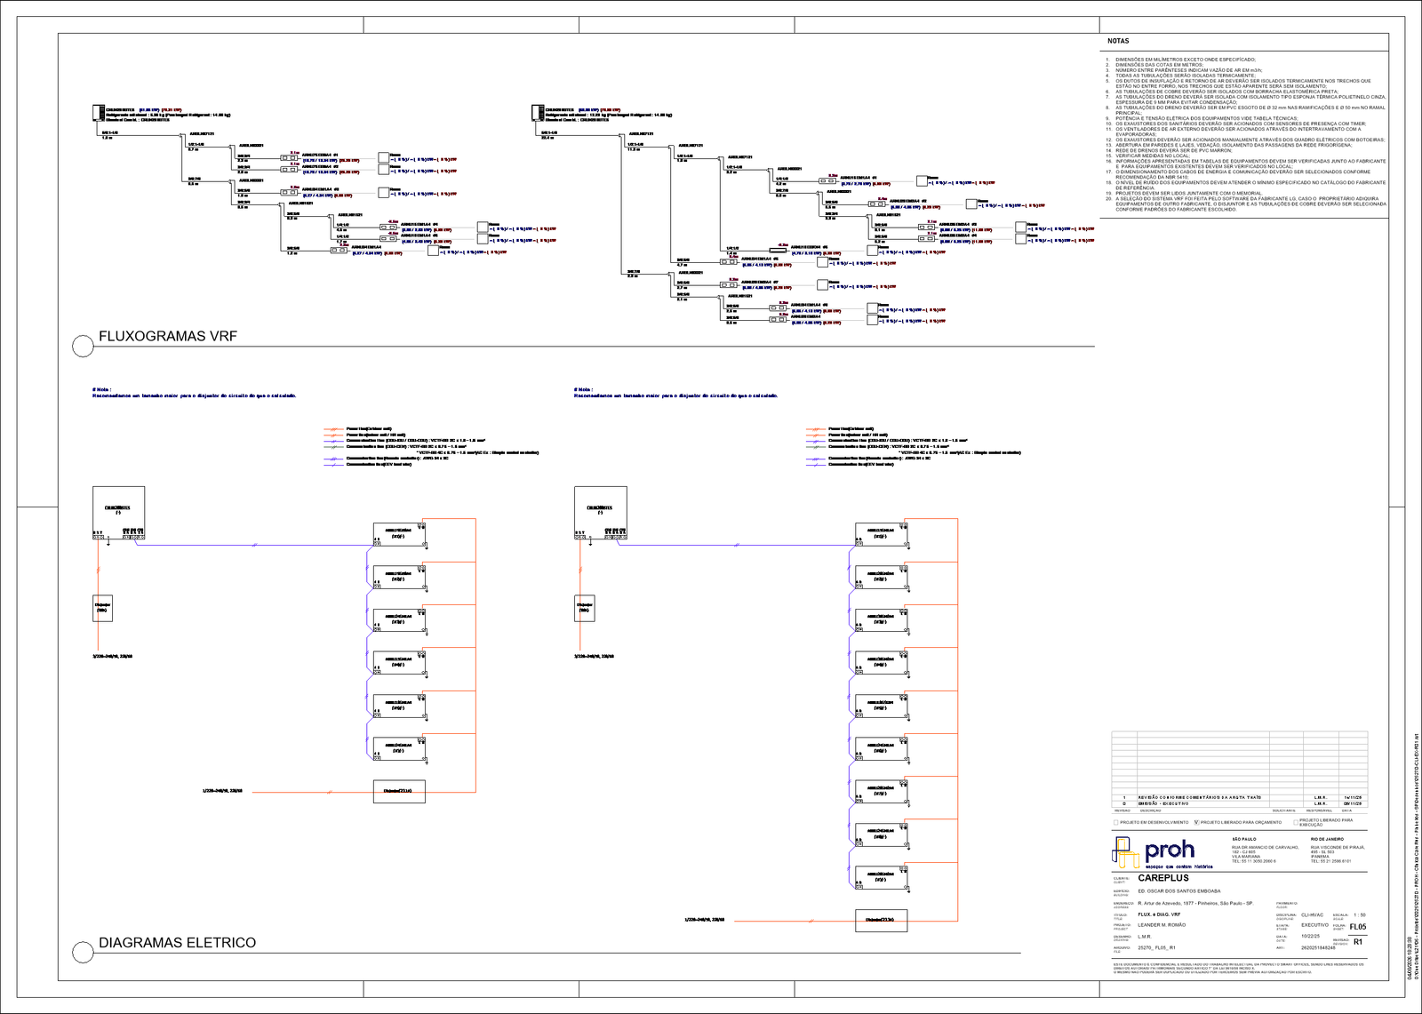Click the scale value 1 : 50
The height and width of the screenshot is (1014, 1422).
click(x=1359, y=914)
